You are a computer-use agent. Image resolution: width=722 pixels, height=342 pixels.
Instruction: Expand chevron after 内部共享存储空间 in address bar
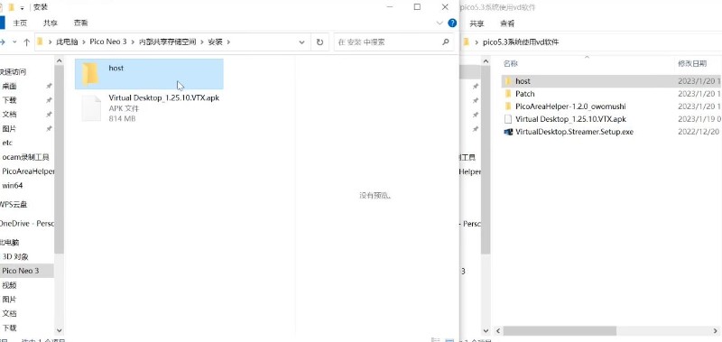[202, 42]
